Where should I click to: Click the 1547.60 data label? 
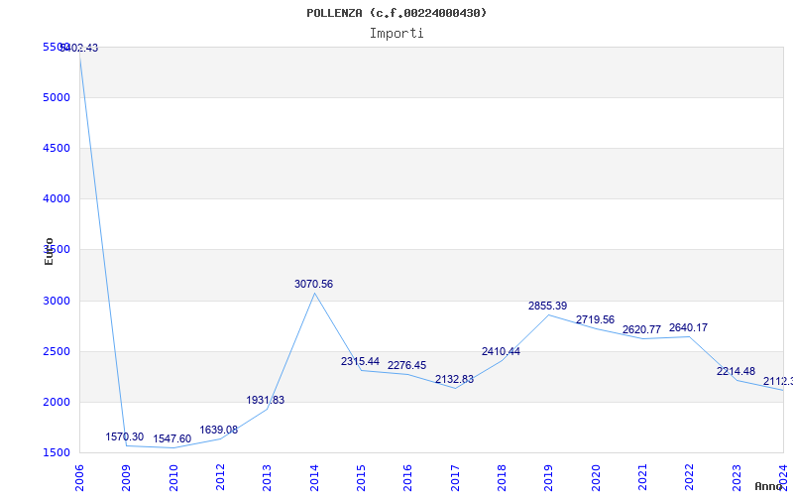coord(171,439)
